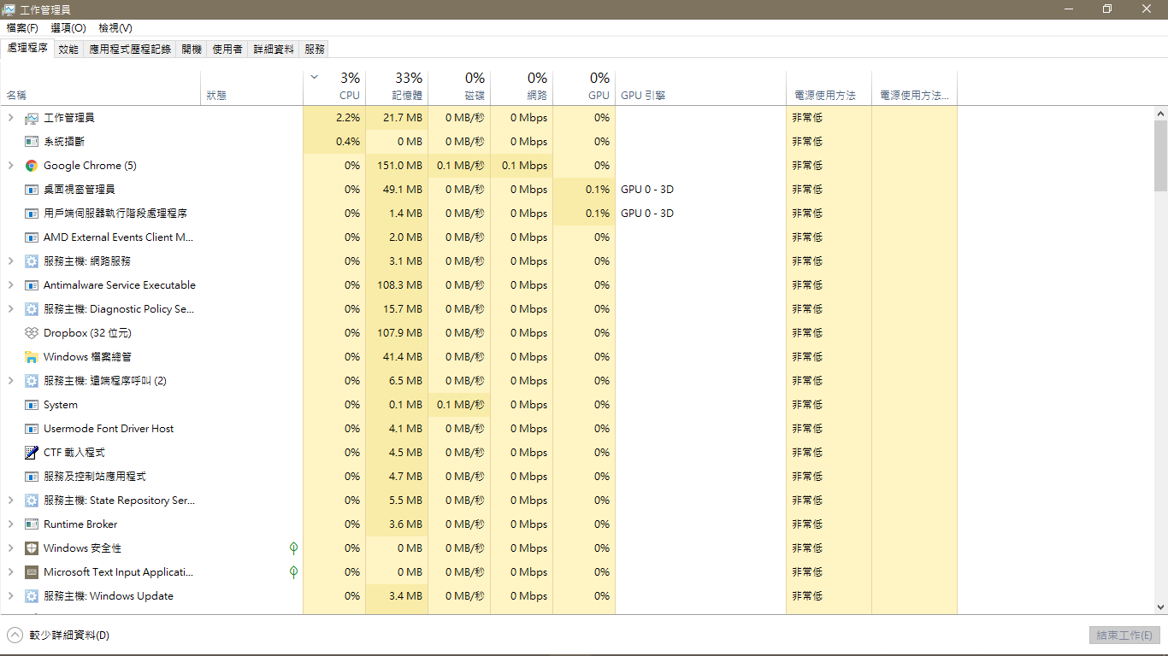Click the CTF 載入程式 pen icon
1168x656 pixels.
32,453
